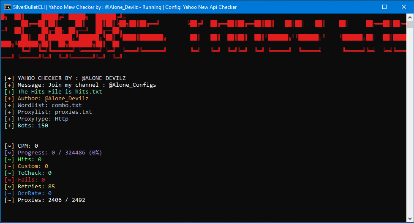Click the console icon in the title bar

[x=8, y=7]
